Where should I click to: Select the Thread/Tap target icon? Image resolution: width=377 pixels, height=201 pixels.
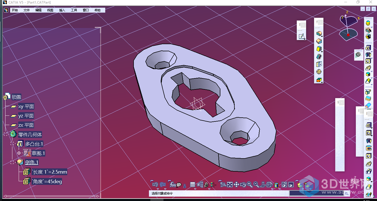pos(319,72)
